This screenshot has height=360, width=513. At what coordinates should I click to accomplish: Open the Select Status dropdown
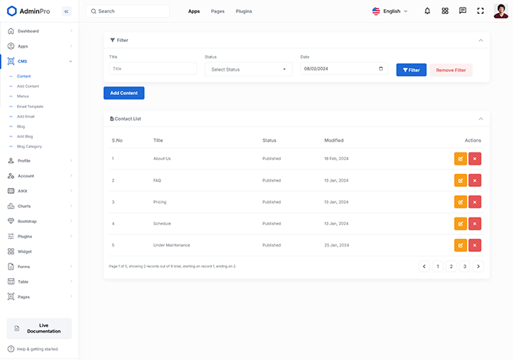click(249, 70)
